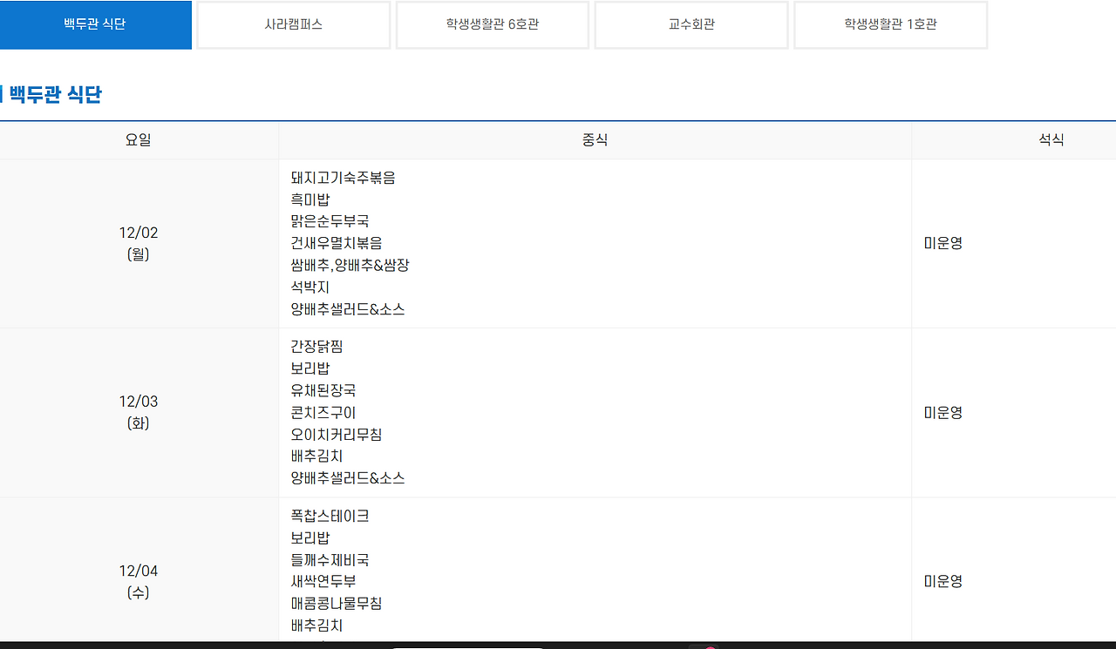Select the 12/04 (수) date cell
Viewport: 1116px width, 649px height.
point(137,581)
